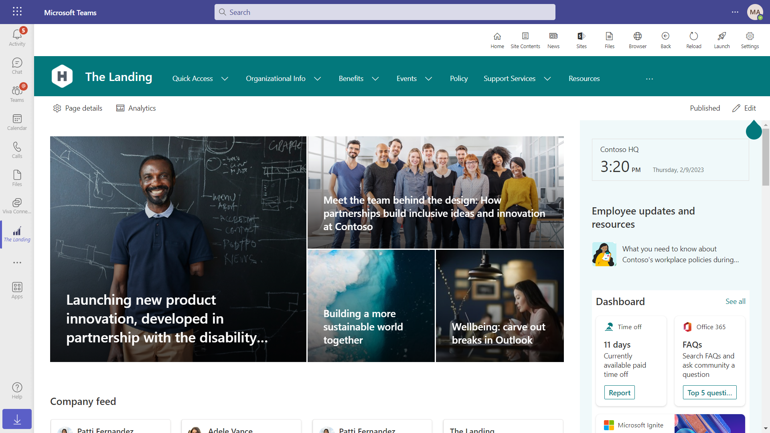The image size is (770, 433).
Task: Click the Report button on Time off card
Action: [619, 393]
